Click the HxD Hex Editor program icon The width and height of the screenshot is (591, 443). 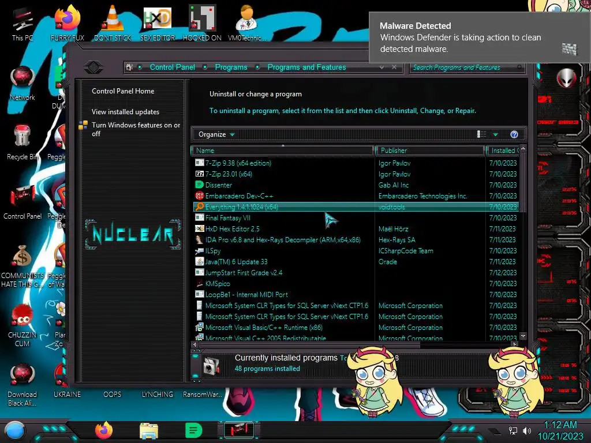click(x=199, y=228)
